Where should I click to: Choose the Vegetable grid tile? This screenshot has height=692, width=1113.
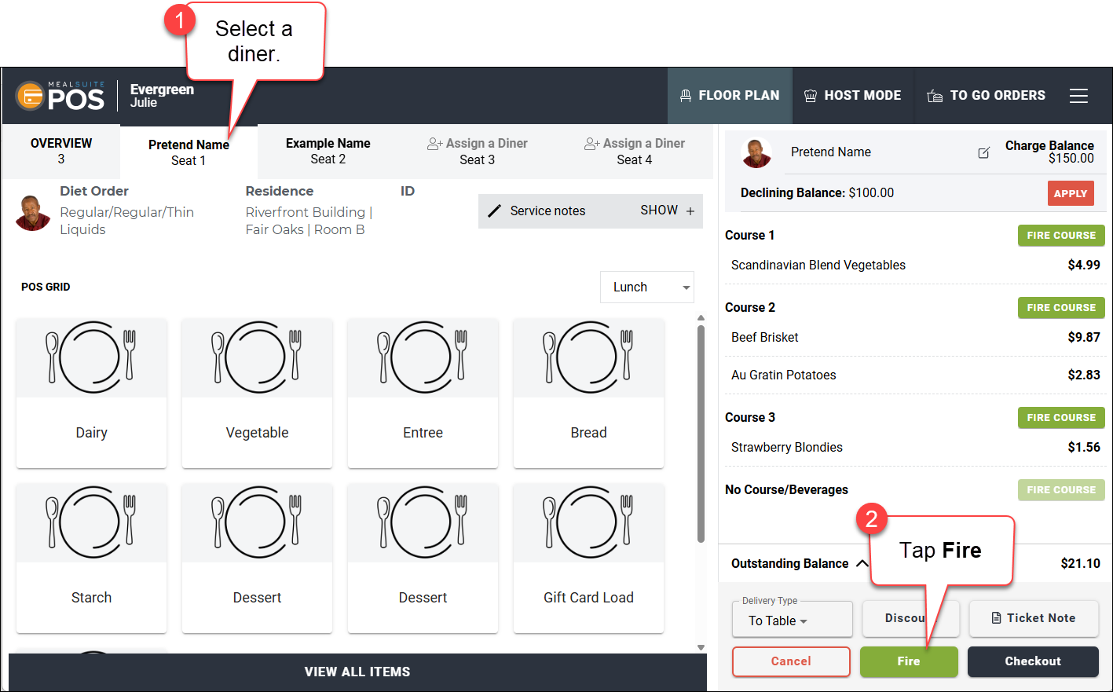pyautogui.click(x=257, y=393)
